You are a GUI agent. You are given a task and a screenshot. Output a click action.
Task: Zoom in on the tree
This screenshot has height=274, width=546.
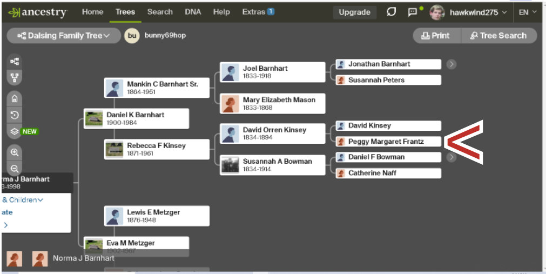click(15, 152)
